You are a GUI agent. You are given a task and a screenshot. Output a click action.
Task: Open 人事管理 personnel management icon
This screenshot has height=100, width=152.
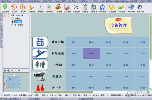tap(58, 8)
